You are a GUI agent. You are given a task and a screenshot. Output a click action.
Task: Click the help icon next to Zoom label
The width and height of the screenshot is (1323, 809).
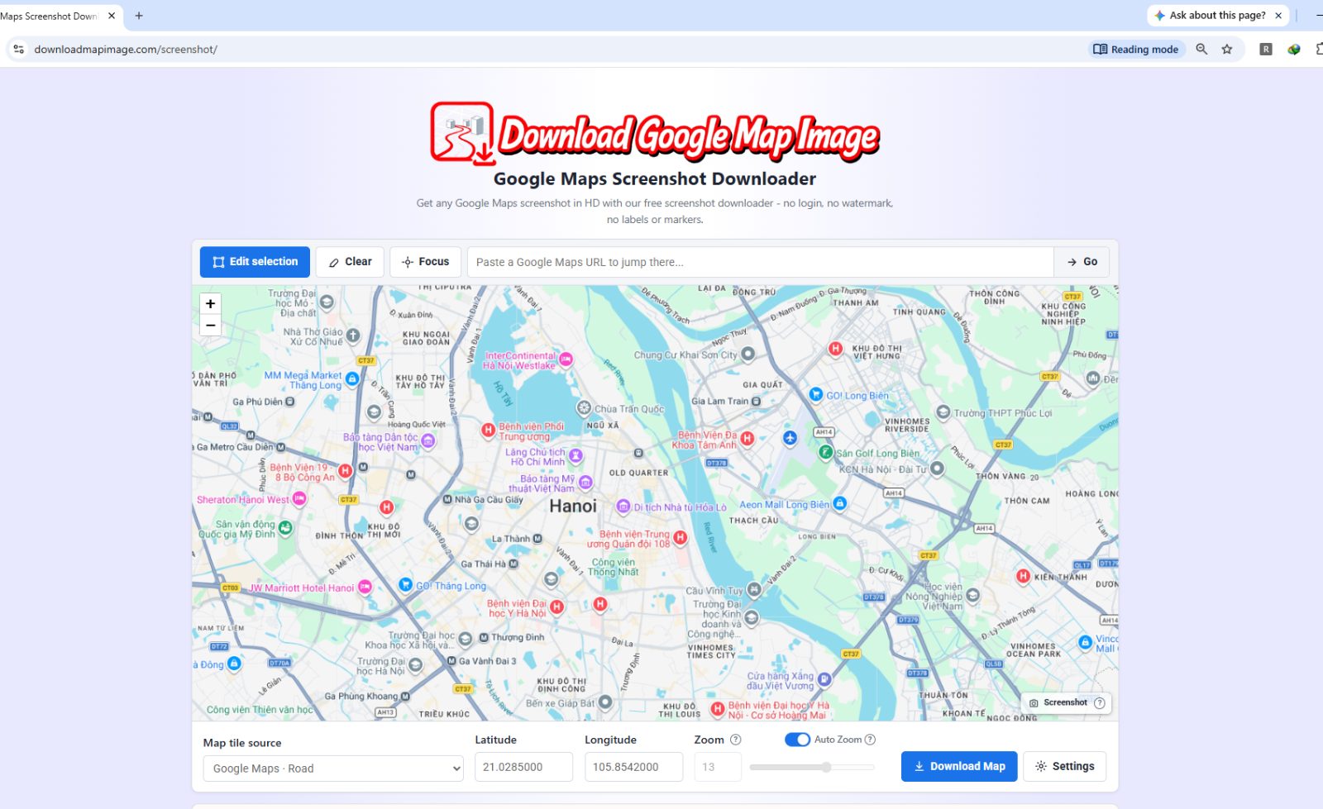[736, 740]
